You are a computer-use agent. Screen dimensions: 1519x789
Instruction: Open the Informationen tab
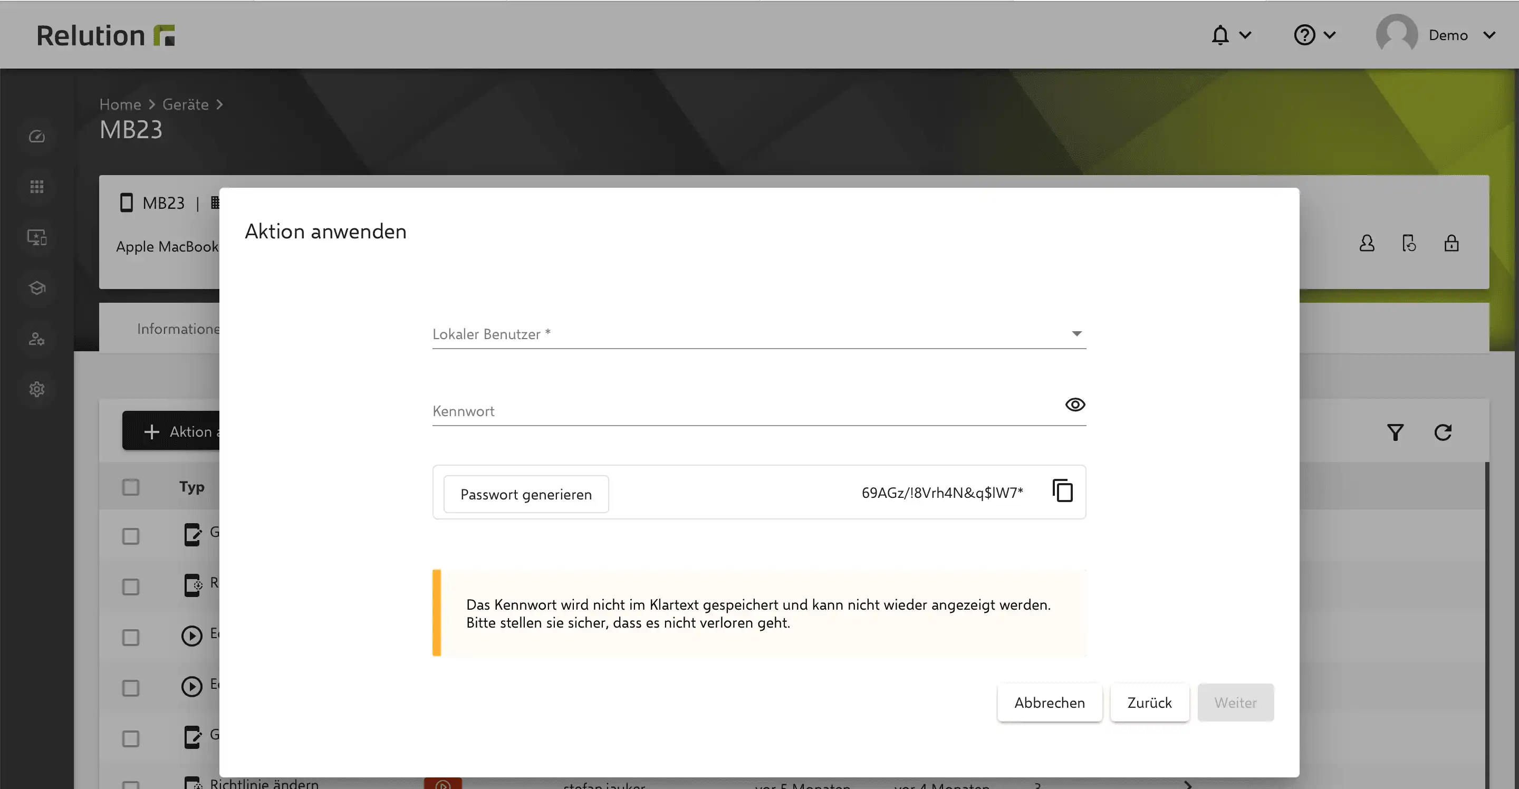[178, 329]
